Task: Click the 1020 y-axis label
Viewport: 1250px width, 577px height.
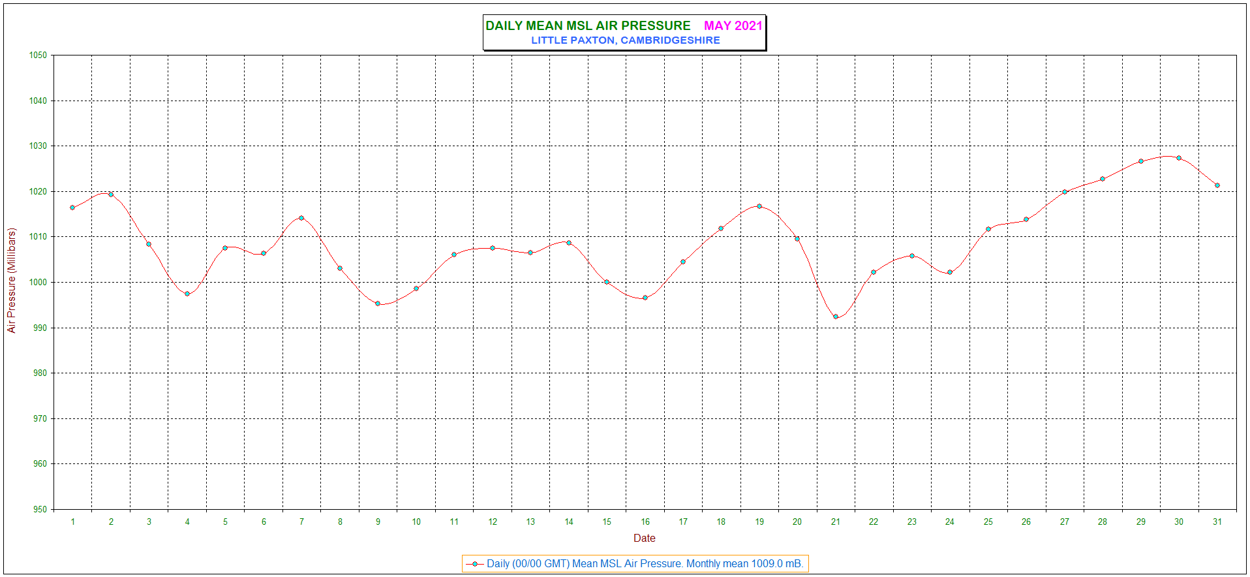Action: [x=38, y=192]
